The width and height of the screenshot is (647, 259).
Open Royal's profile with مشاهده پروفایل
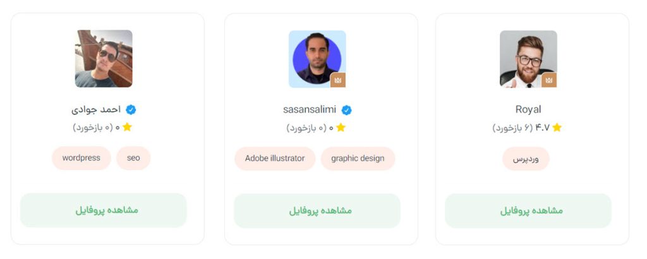pos(528,210)
